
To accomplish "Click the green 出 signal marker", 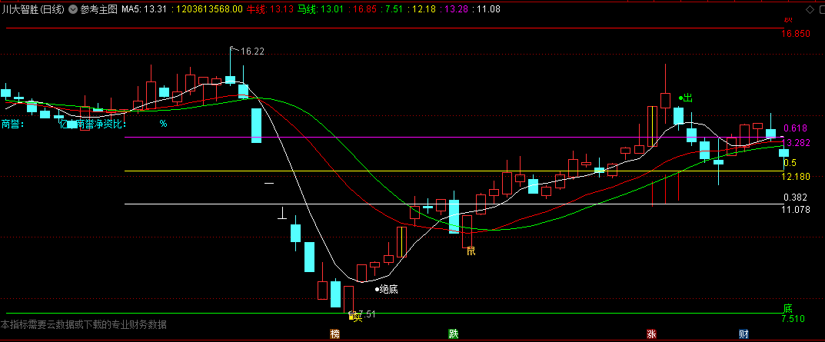I will coord(686,98).
